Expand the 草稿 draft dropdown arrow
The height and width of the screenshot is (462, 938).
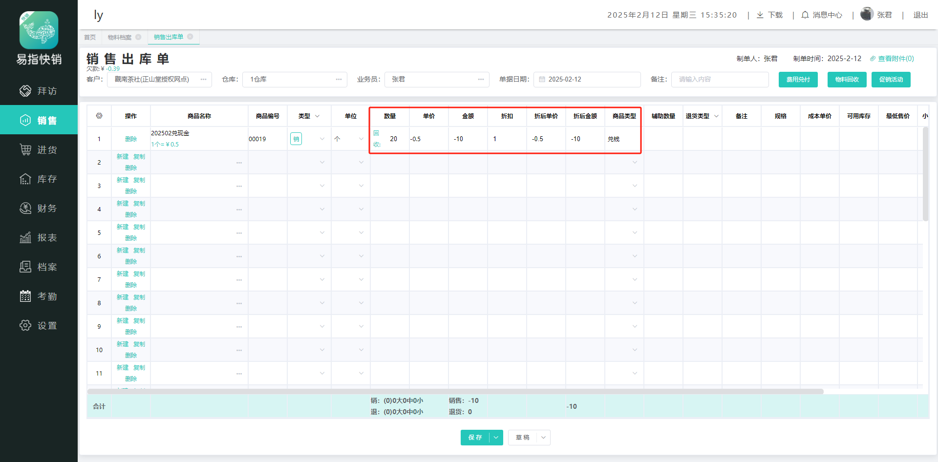coord(543,438)
